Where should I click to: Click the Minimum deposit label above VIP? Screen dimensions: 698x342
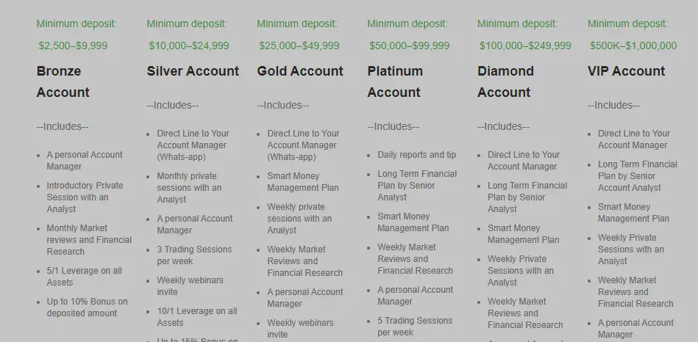627,24
